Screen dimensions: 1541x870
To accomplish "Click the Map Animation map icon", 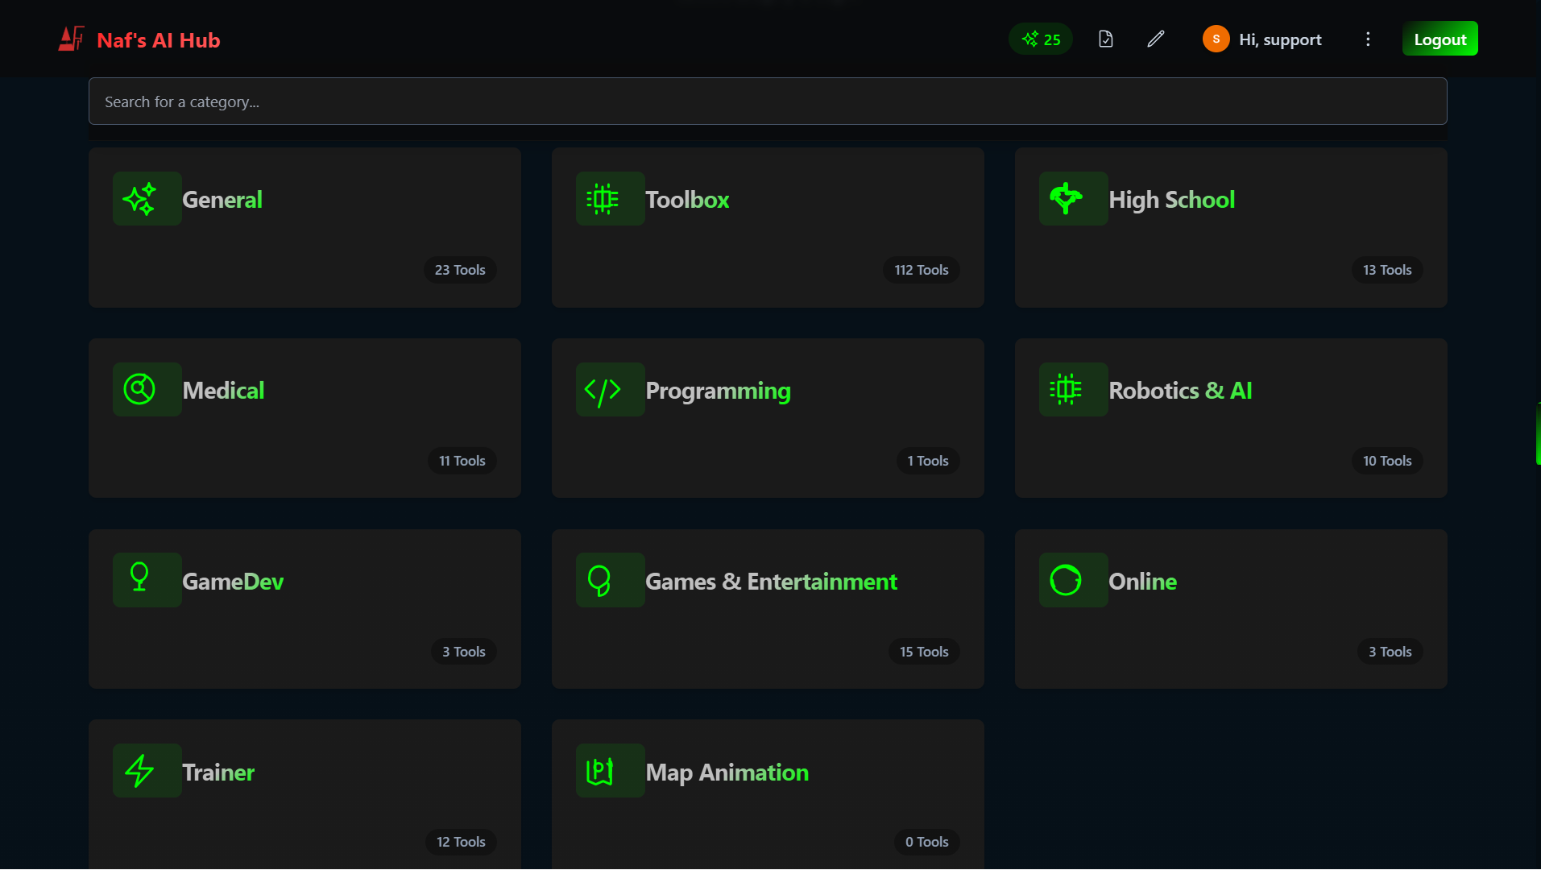I will [x=609, y=770].
